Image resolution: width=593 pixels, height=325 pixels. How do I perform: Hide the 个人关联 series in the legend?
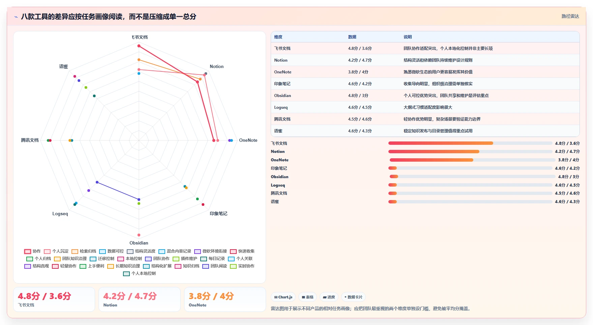click(240, 259)
